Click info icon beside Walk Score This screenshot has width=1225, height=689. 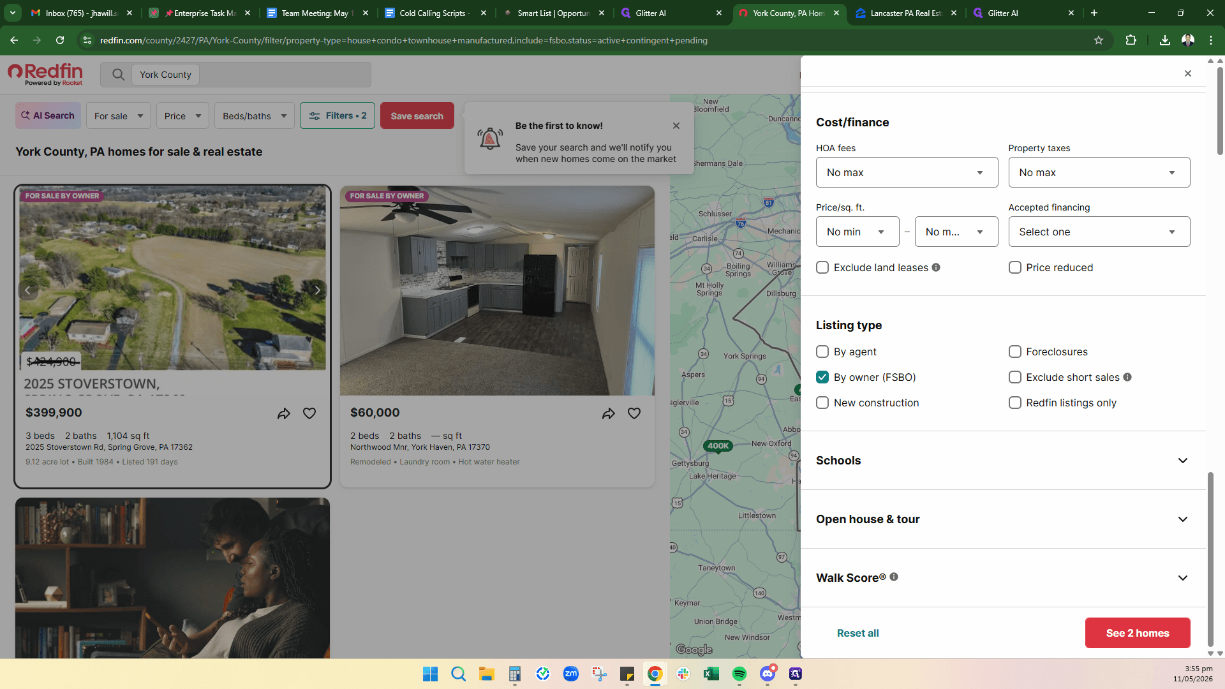click(x=894, y=577)
